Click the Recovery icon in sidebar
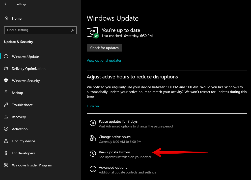The height and width of the screenshot is (180, 251). [x=6, y=117]
